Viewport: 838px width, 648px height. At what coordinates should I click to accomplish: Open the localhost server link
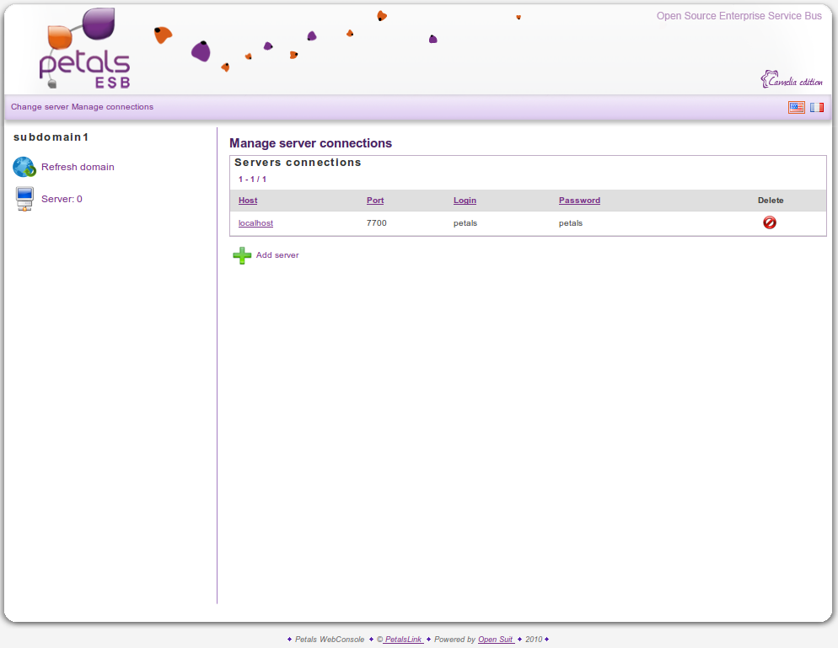click(x=255, y=223)
